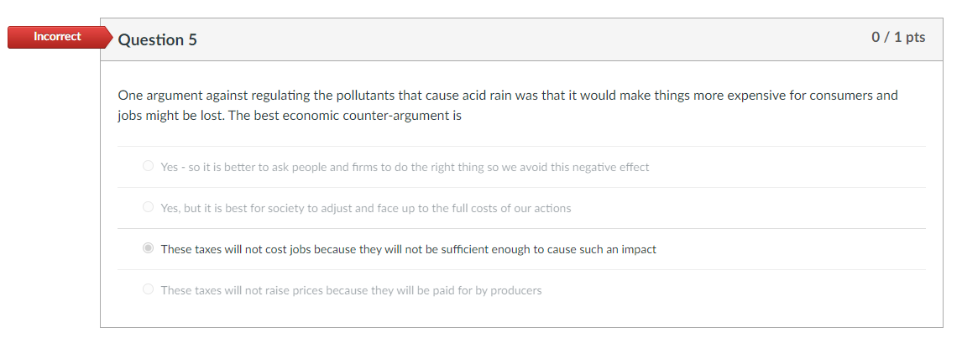Click answer text "Yes - so it is better to ask people"
The width and height of the screenshot is (962, 338).
pos(252,167)
